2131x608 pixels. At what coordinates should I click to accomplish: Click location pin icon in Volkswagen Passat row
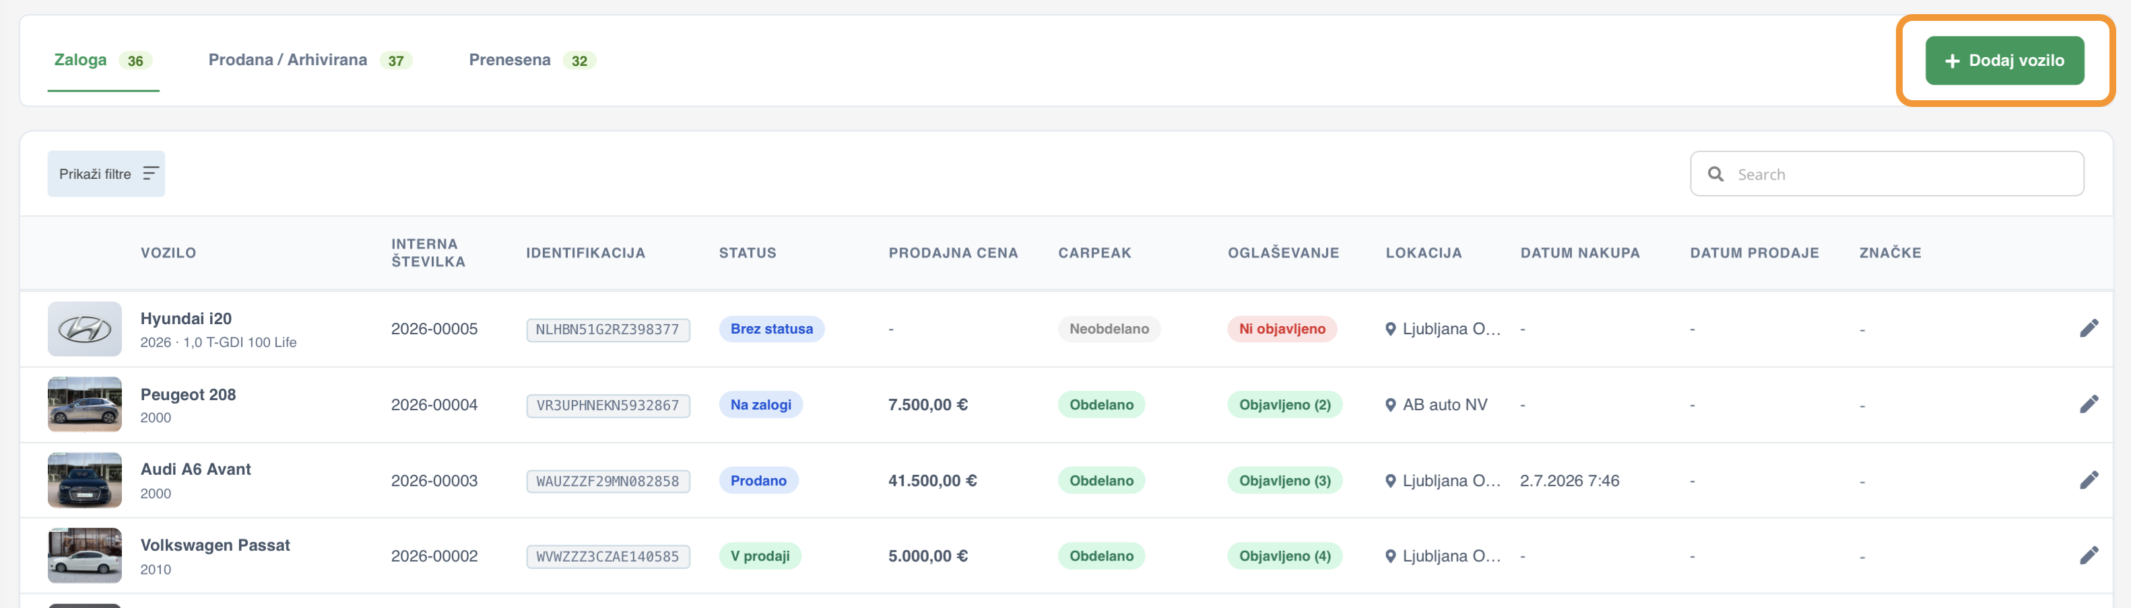tap(1391, 556)
